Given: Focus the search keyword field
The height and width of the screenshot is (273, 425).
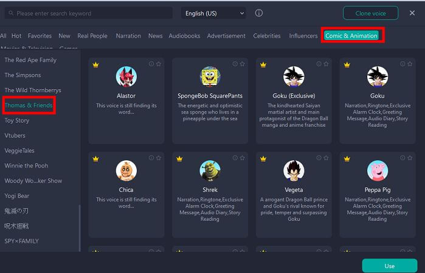Looking at the screenshot, I should coord(89,13).
